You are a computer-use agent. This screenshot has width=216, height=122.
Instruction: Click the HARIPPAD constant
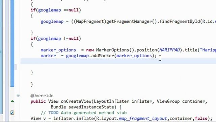(169, 50)
